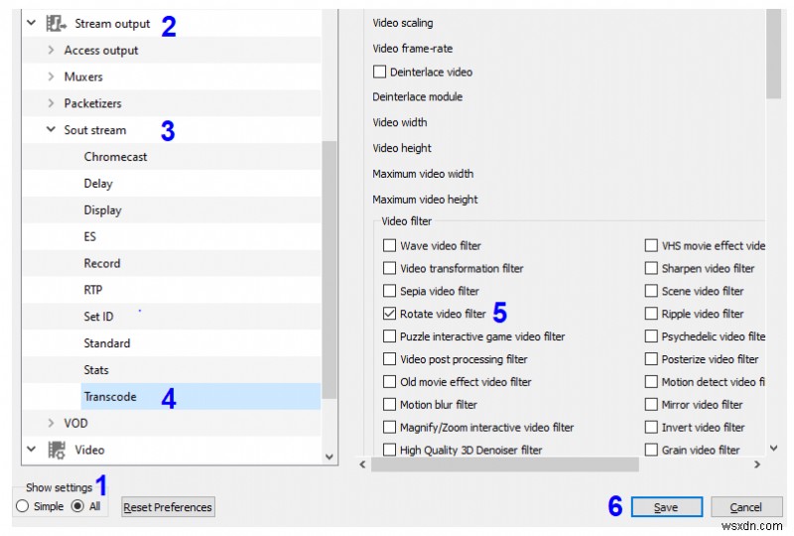
Task: Tick the Deinterlace video checkbox
Action: tap(379, 71)
